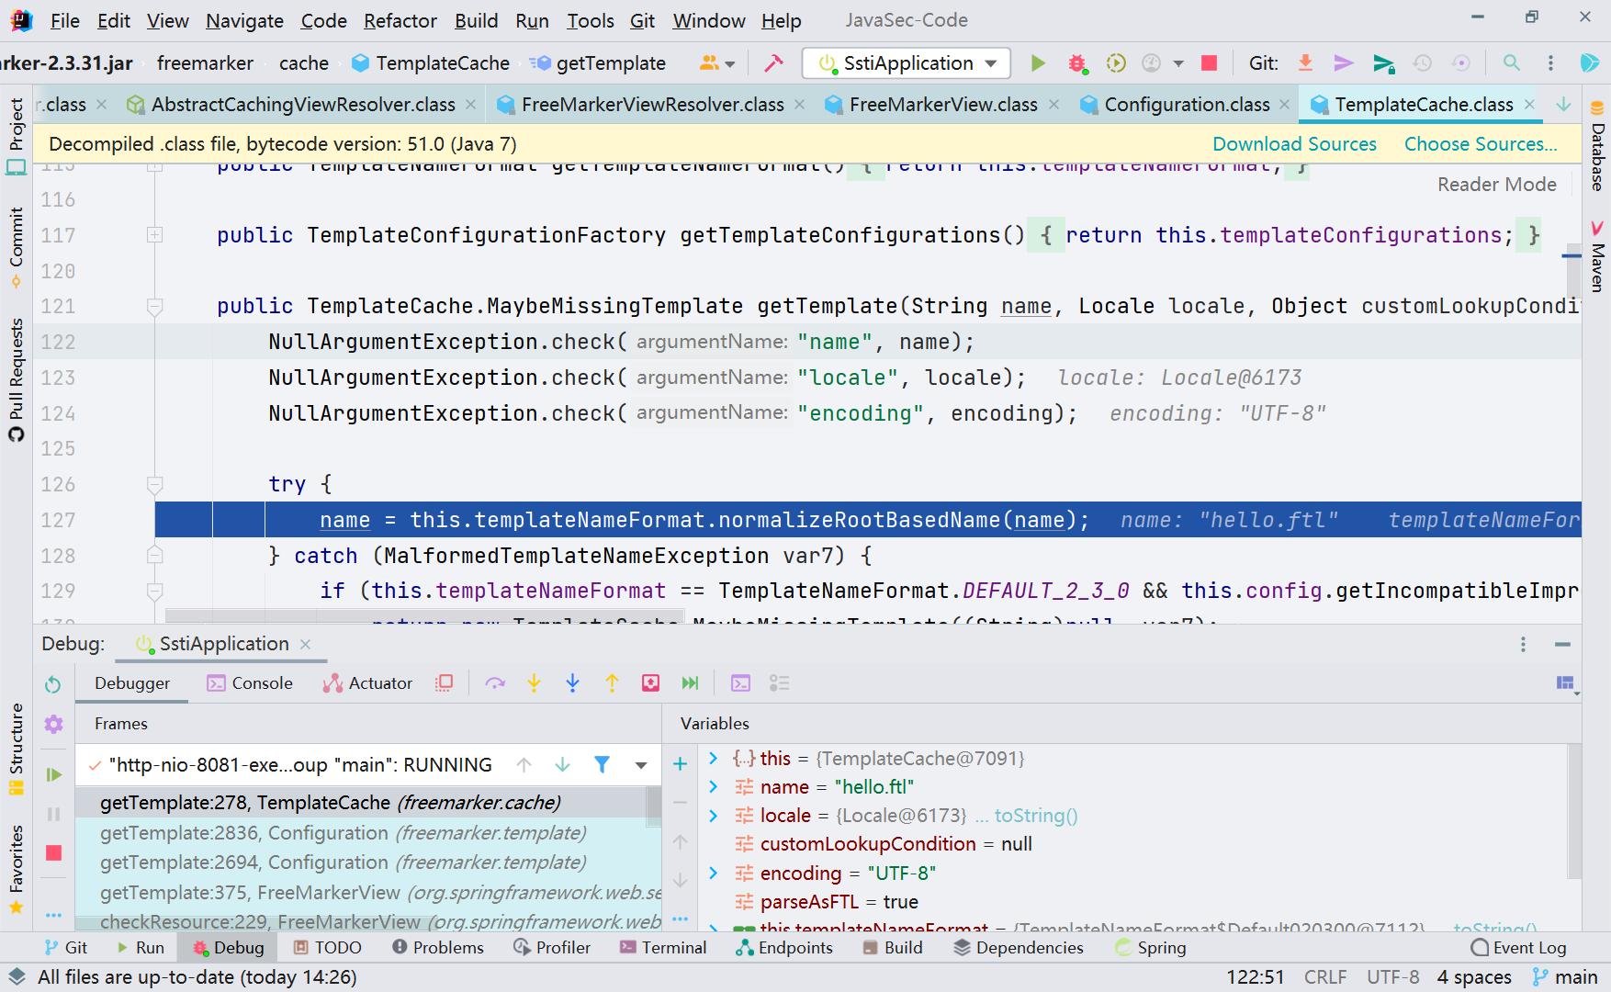This screenshot has height=992, width=1611.
Task: Toggle the frames filter funnel
Action: tap(602, 763)
